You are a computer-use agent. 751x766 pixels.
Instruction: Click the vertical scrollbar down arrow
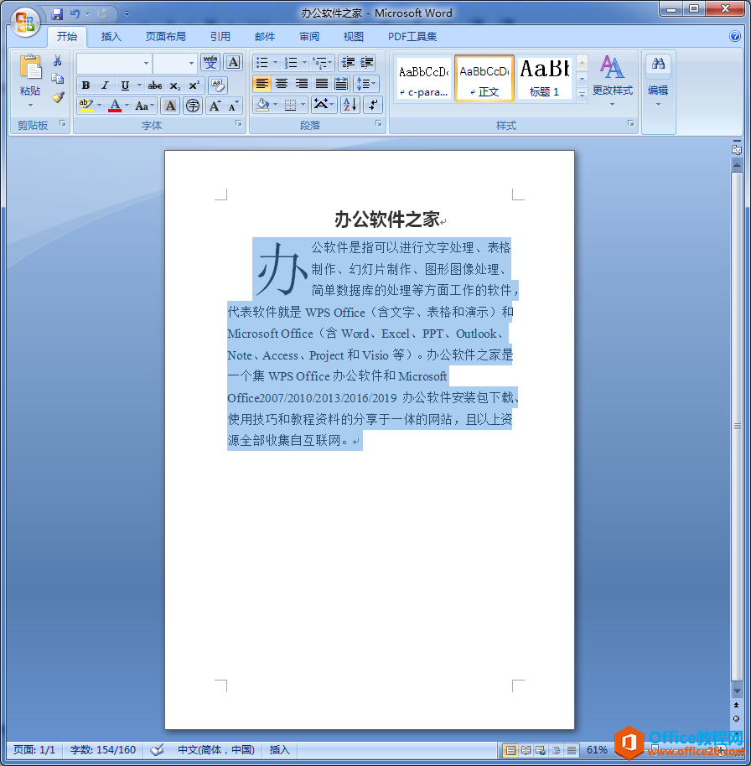(x=737, y=691)
